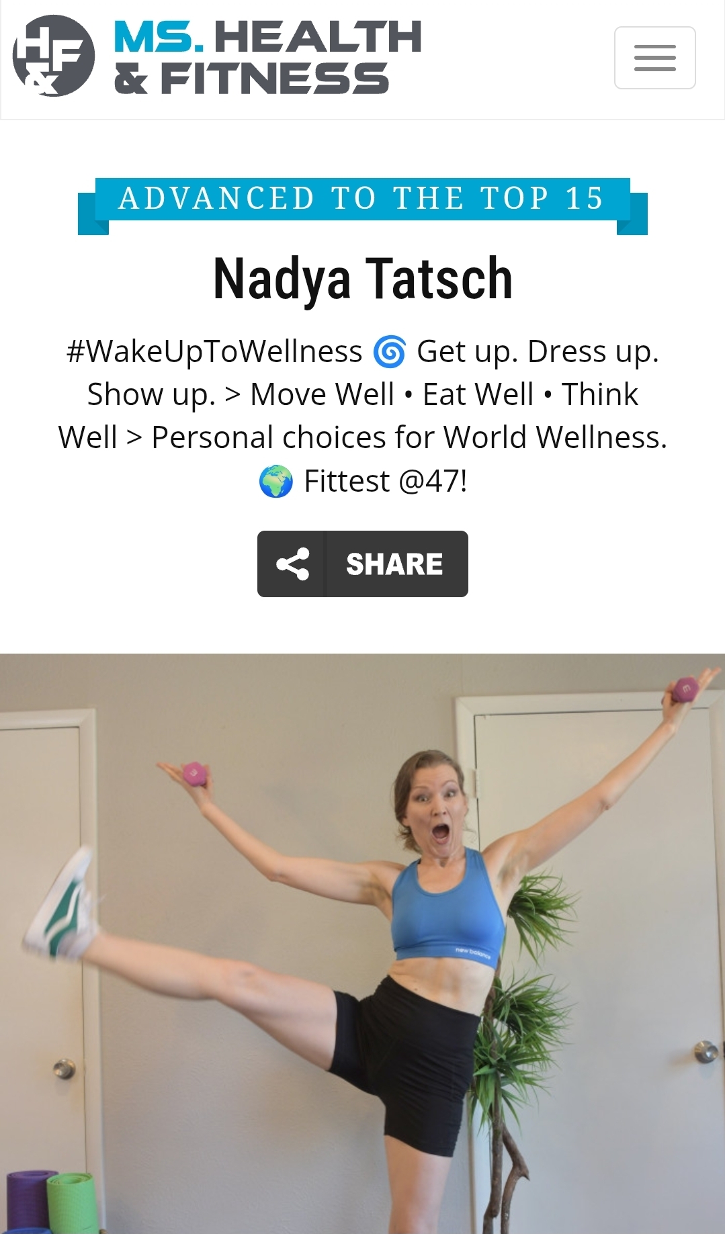Click the #WakeUpToWellness hashtag text
The height and width of the screenshot is (1234, 725).
pos(214,352)
